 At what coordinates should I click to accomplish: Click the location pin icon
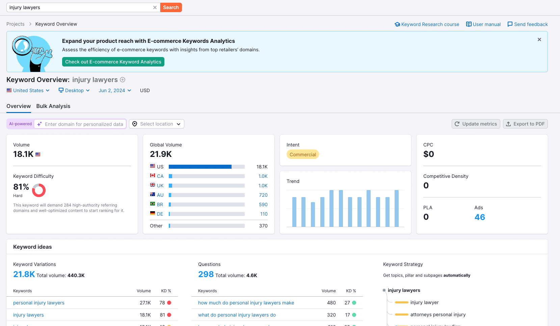(135, 124)
